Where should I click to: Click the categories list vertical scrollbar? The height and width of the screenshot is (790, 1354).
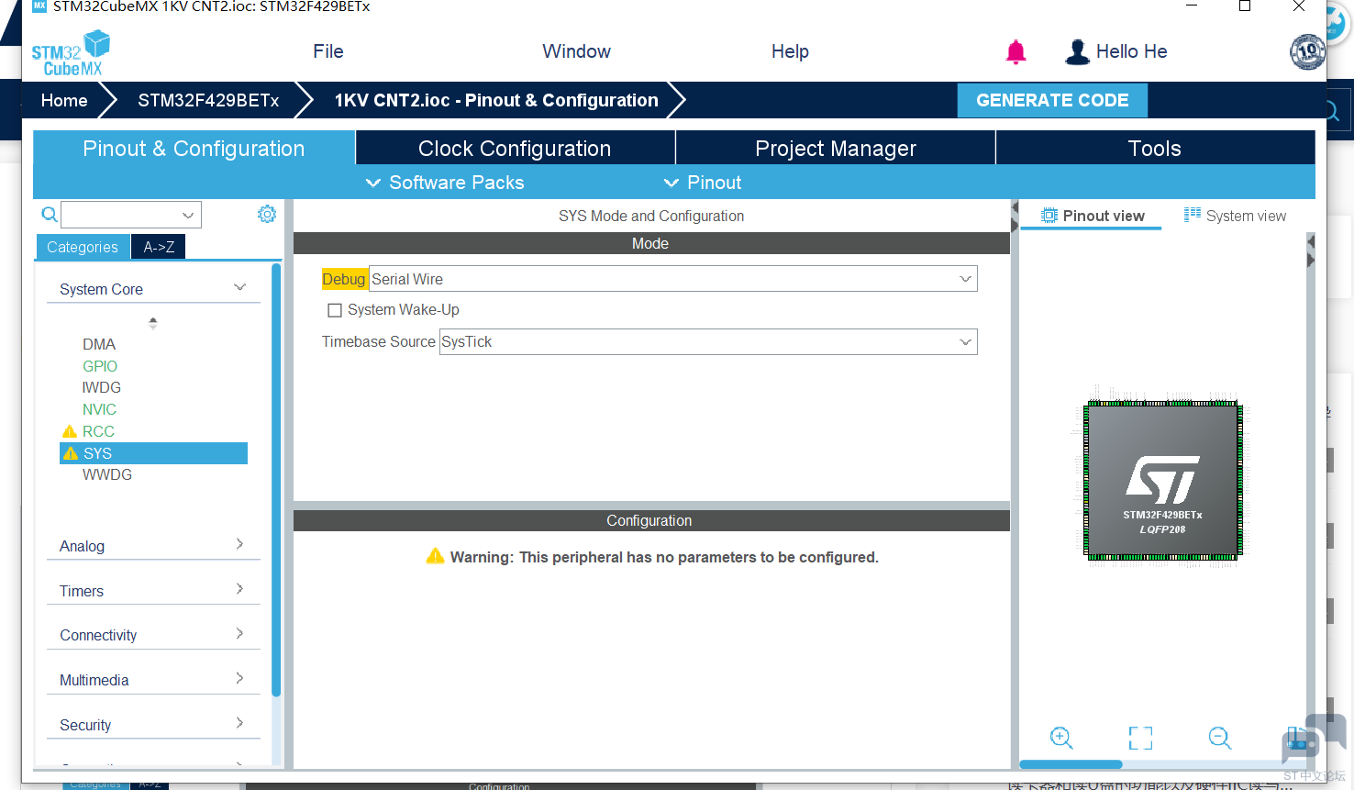pyautogui.click(x=276, y=482)
